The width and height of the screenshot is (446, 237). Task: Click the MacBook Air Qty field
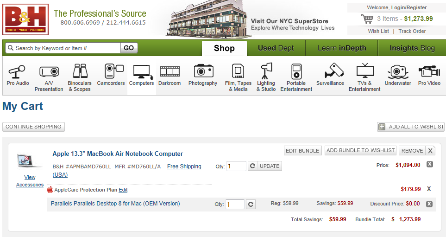[x=236, y=166]
